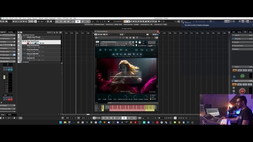Image resolution: width=253 pixels, height=142 pixels.
Task: Click the red power button in Control Room
Action: [242, 91]
